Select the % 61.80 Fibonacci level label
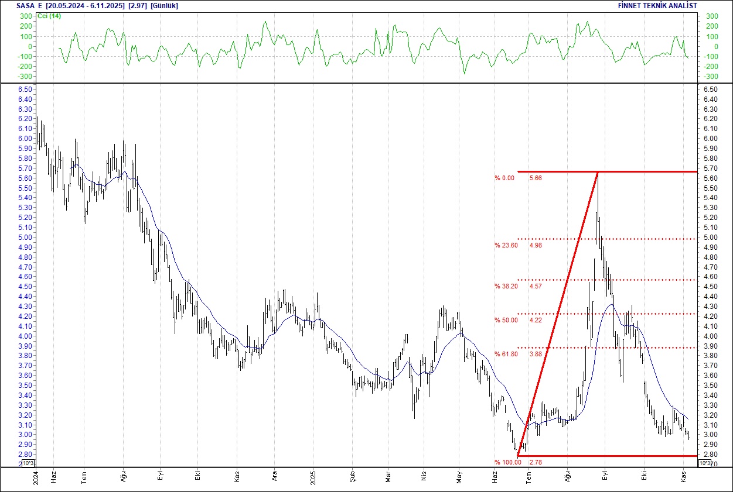 click(506, 355)
